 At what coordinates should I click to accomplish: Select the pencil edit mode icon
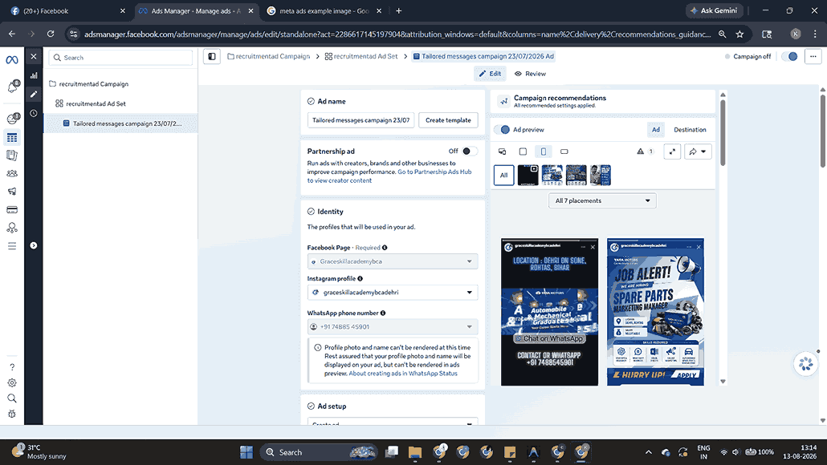[34, 95]
